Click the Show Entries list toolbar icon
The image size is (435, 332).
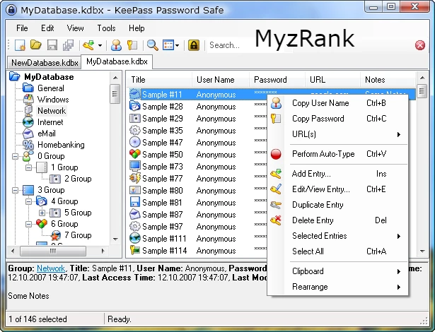(168, 45)
